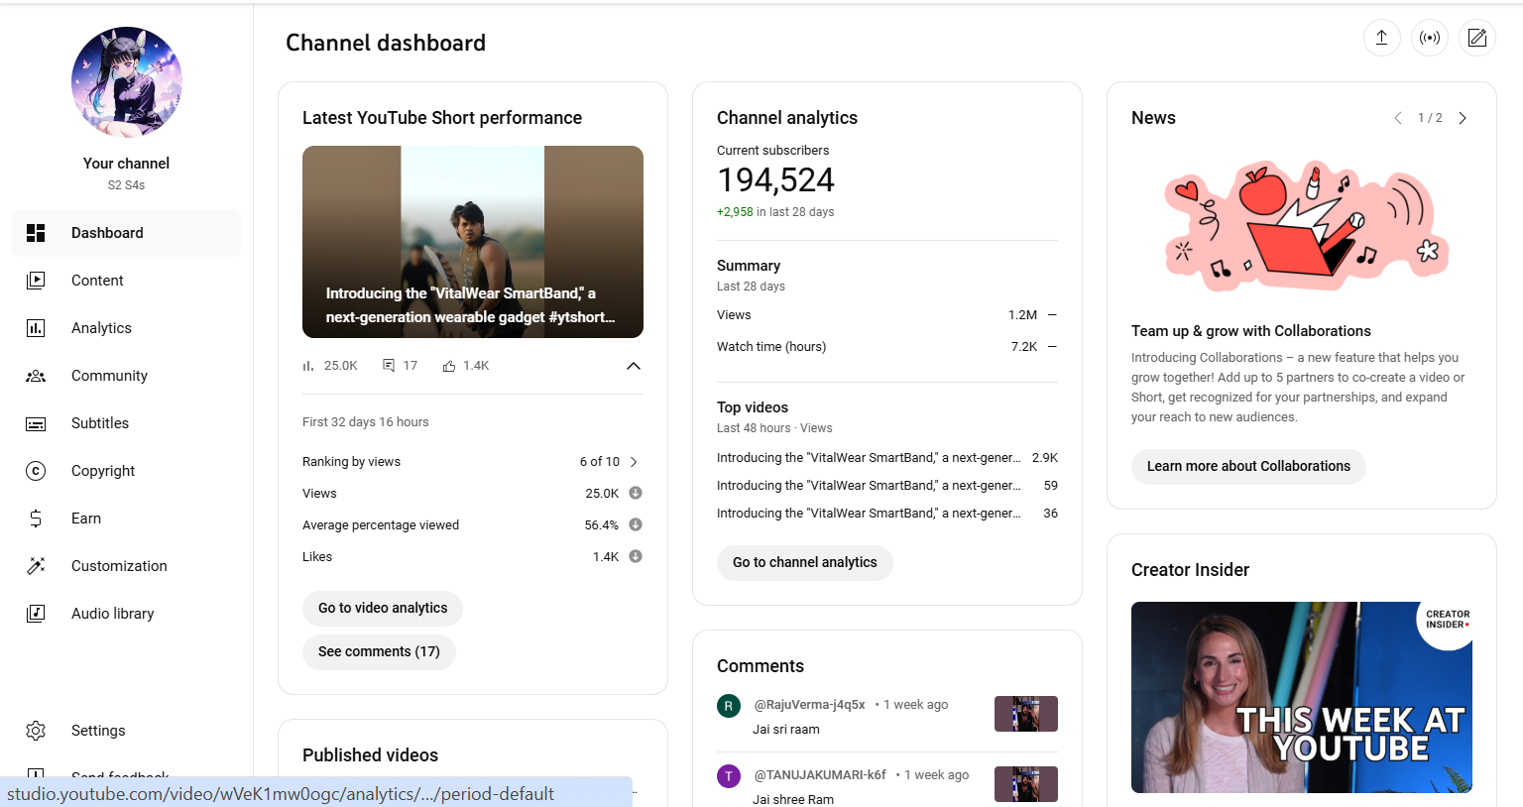Image resolution: width=1523 pixels, height=807 pixels.
Task: Select Content in the sidebar
Action: point(97,281)
